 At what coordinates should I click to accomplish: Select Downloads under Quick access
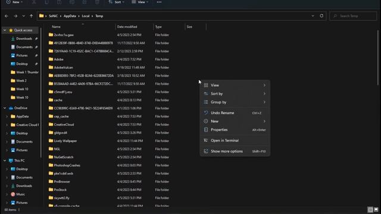(24, 39)
